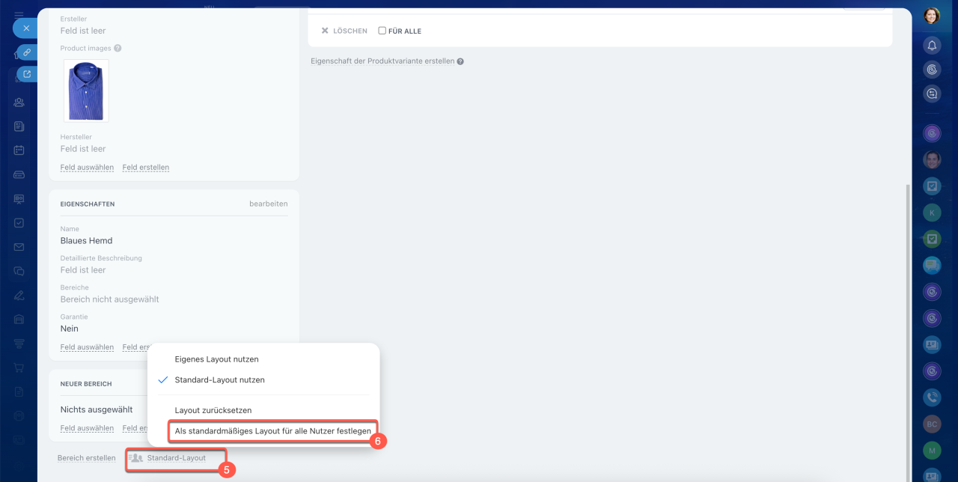Image resolution: width=958 pixels, height=482 pixels.
Task: Open Calendar icon in left sidebar
Action: point(19,150)
